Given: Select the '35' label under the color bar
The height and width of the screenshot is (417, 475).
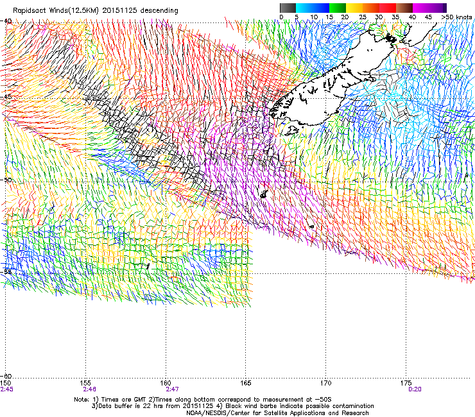Looking at the screenshot, I should (x=395, y=17).
